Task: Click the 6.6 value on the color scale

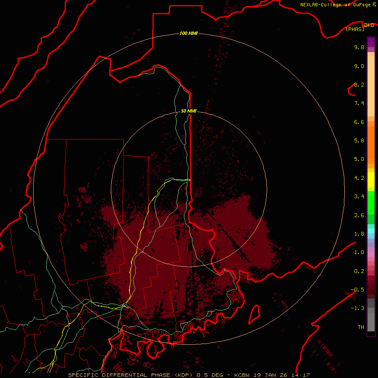Action: coord(359,122)
